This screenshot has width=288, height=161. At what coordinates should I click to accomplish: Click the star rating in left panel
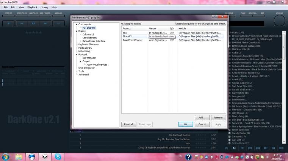pos(33,32)
